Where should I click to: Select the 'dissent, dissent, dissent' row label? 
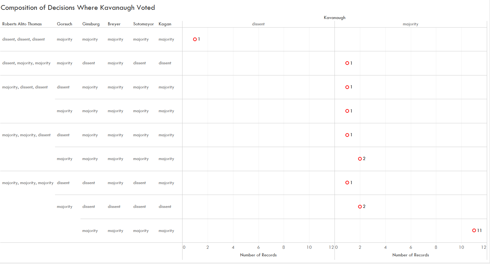click(x=24, y=39)
